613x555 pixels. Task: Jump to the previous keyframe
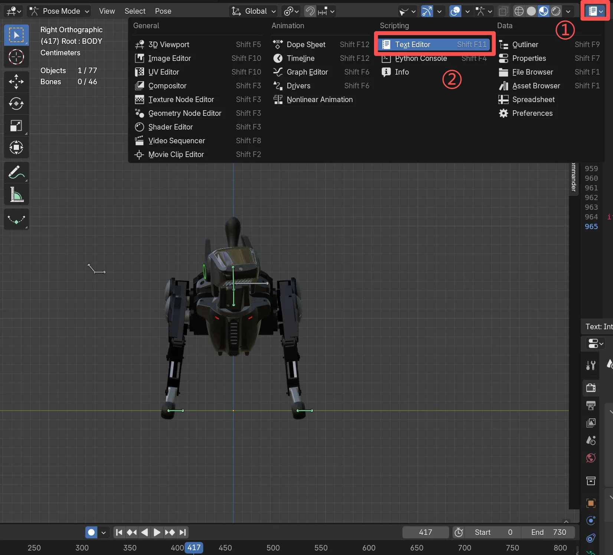(x=132, y=532)
